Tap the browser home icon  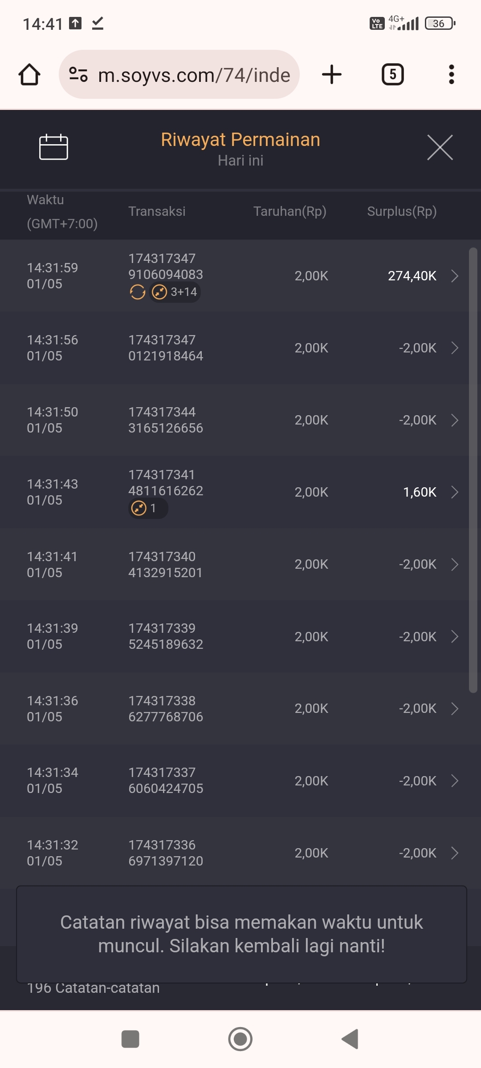[x=29, y=74]
